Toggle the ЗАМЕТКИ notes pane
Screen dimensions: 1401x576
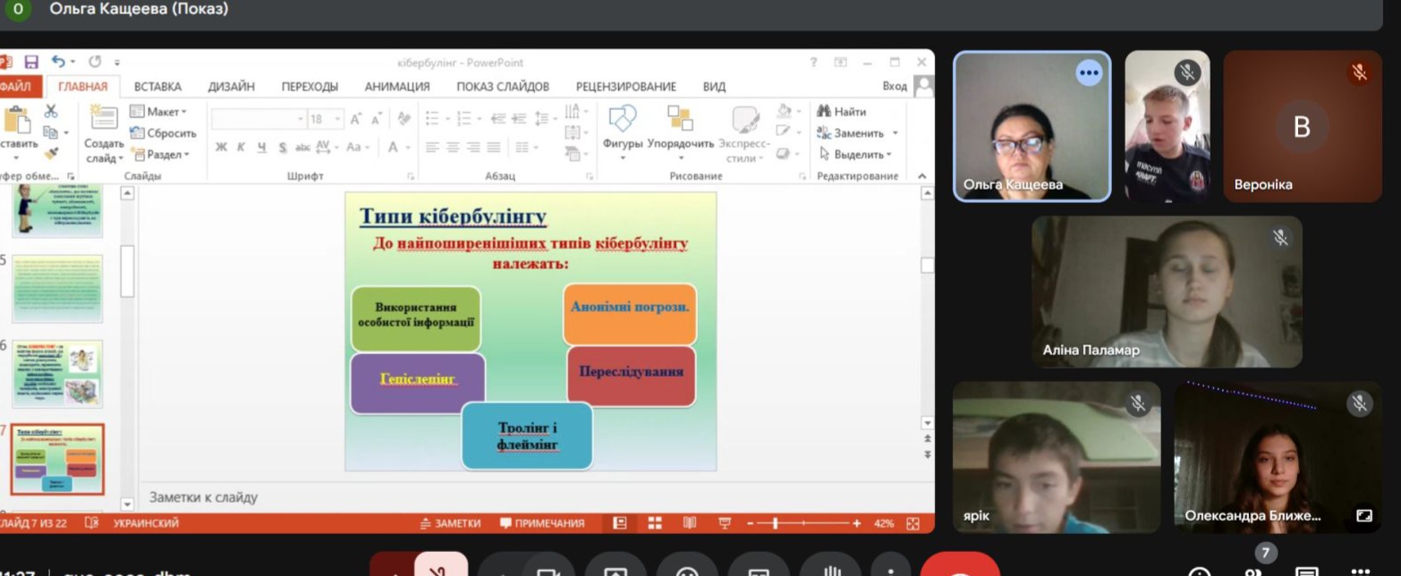click(x=450, y=523)
